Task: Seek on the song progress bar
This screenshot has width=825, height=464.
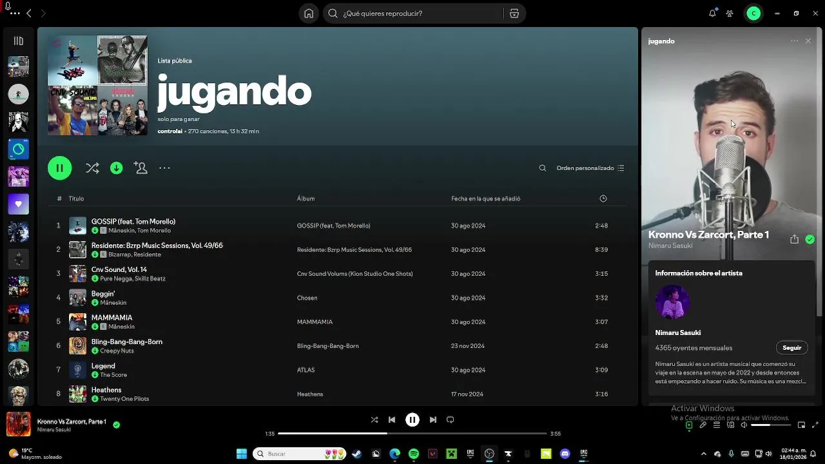Action: [x=412, y=434]
